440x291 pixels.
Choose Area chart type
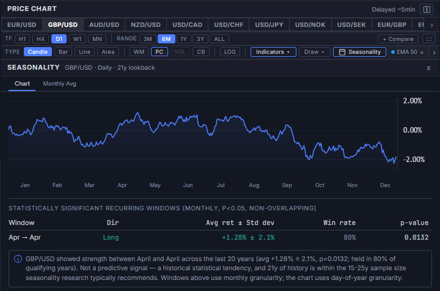tap(108, 52)
